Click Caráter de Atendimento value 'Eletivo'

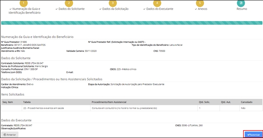30,84
